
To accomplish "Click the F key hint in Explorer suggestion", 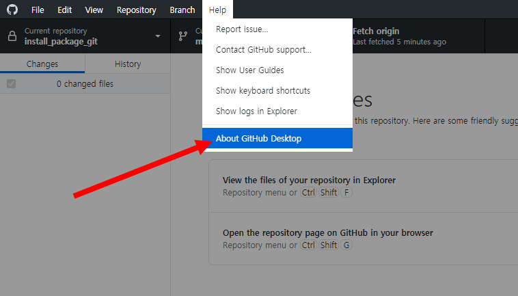I will [346, 192].
